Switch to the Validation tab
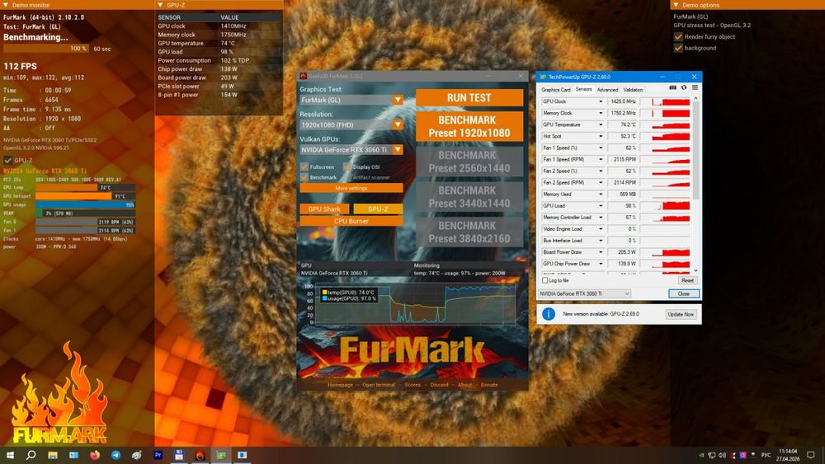 [633, 90]
